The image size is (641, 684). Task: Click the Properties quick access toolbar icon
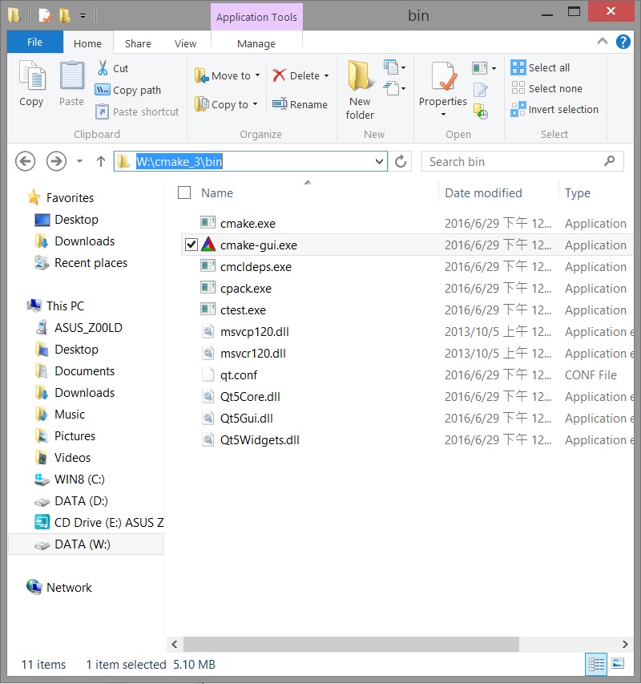[x=45, y=16]
